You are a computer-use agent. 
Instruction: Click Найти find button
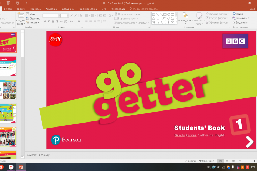point(238,14)
